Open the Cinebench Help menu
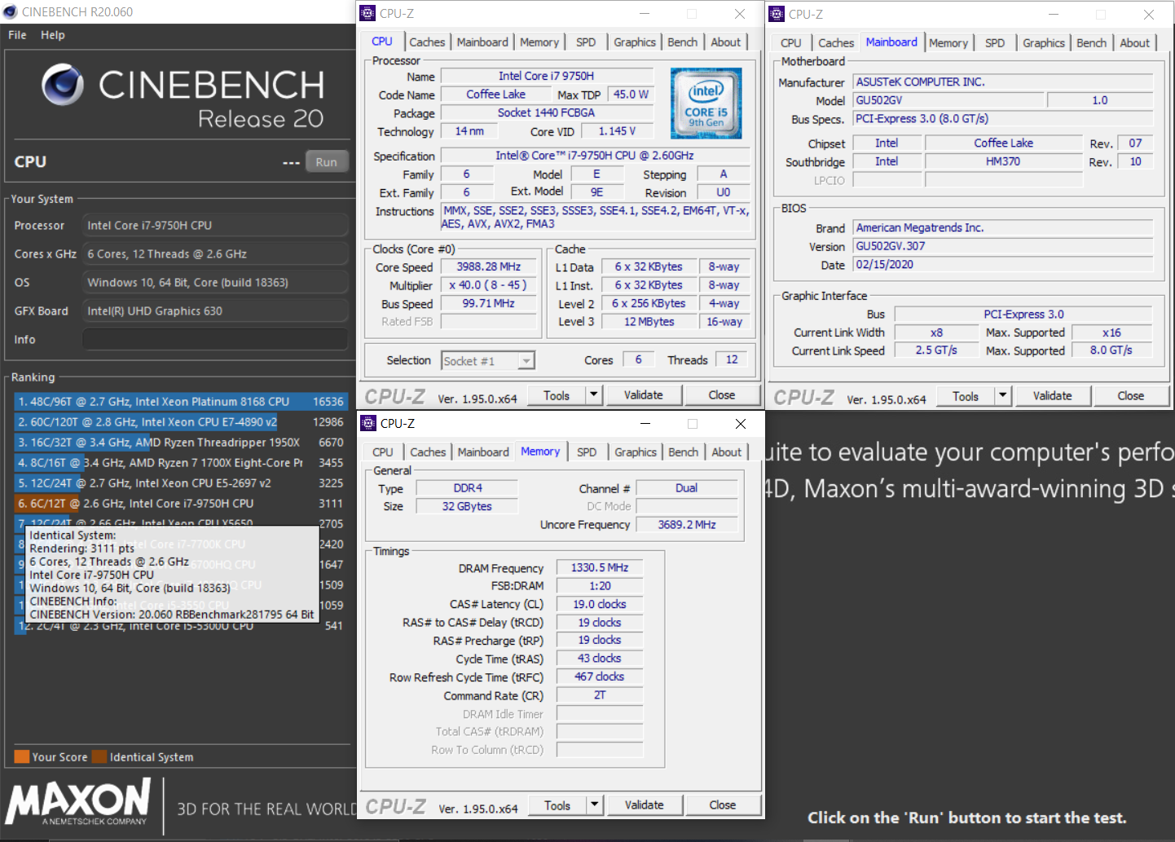1175x842 pixels. (53, 35)
